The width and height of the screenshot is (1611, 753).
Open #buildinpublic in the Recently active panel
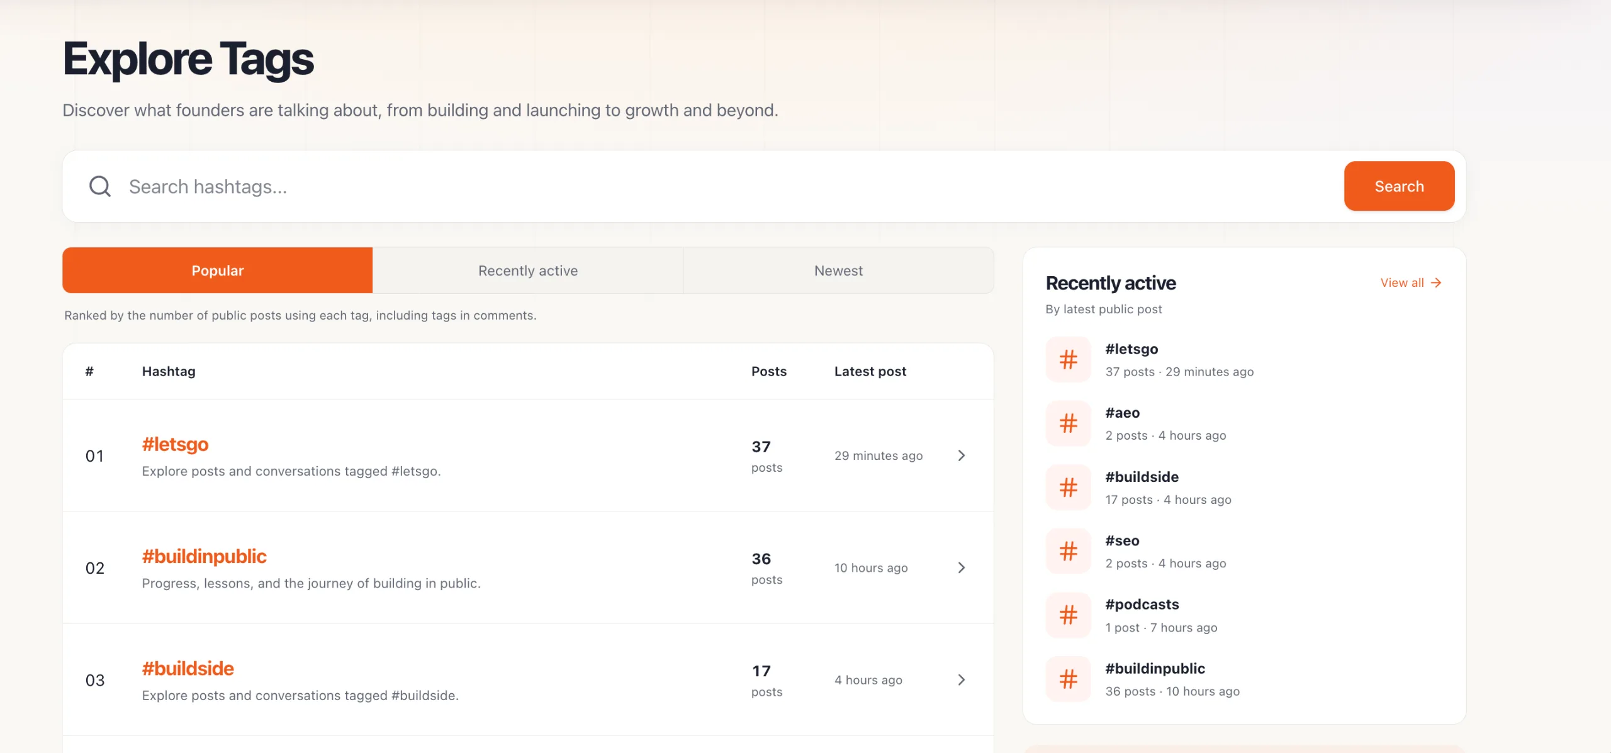pyautogui.click(x=1155, y=669)
